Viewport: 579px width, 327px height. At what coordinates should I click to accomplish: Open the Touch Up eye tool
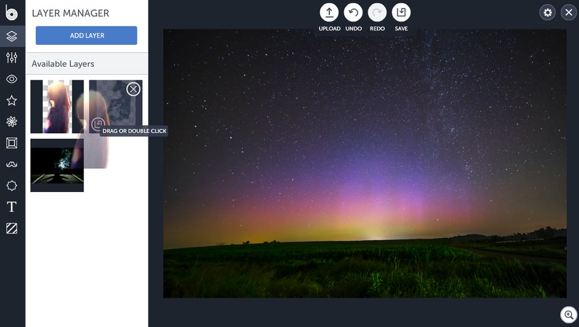12,79
